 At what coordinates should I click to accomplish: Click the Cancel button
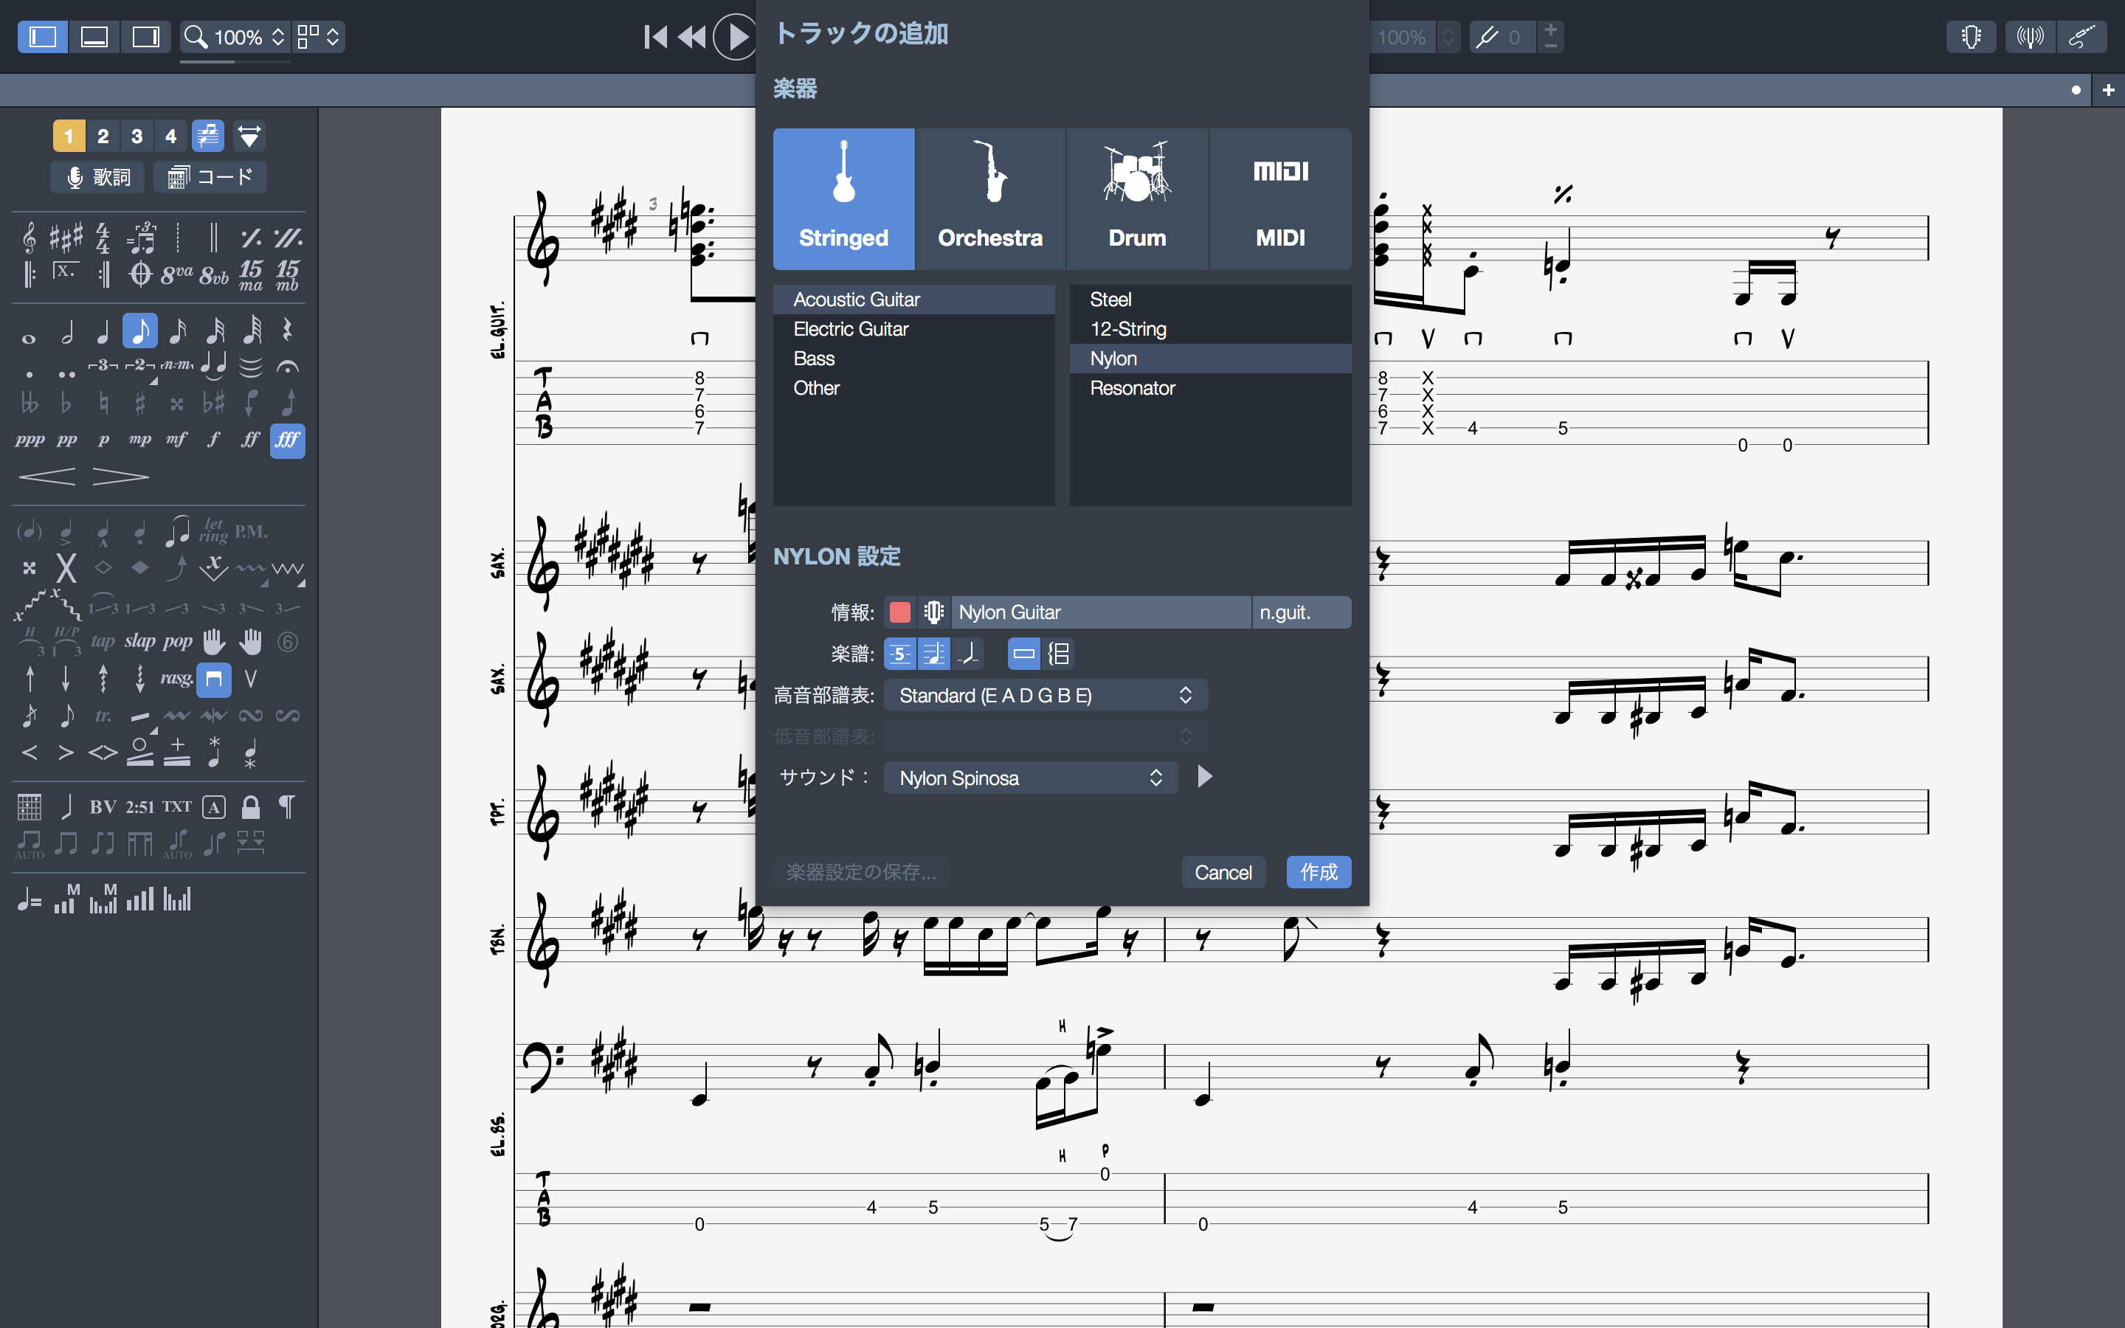pyautogui.click(x=1223, y=872)
